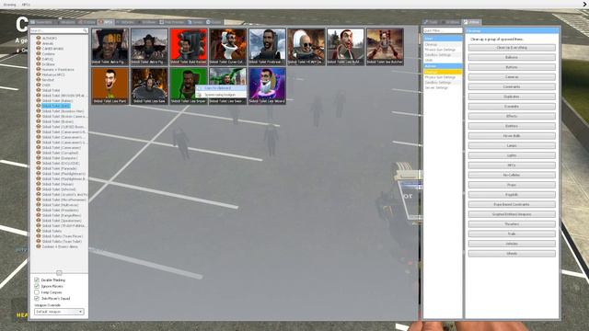The image size is (589, 331).
Task: Select the highlighted Skibidi Toilet (Lies) category
Action: click(55, 106)
